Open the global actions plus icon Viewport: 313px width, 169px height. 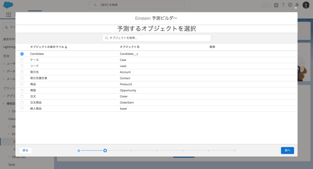click(276, 5)
